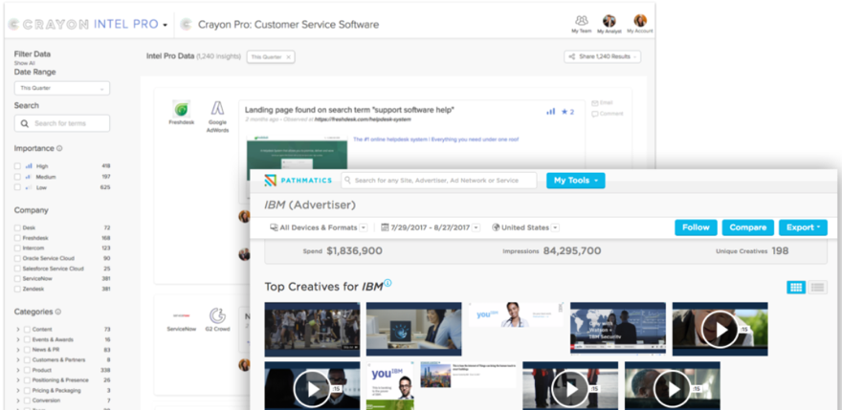Click the devices icon beside All Devices & Formats

[x=274, y=227]
